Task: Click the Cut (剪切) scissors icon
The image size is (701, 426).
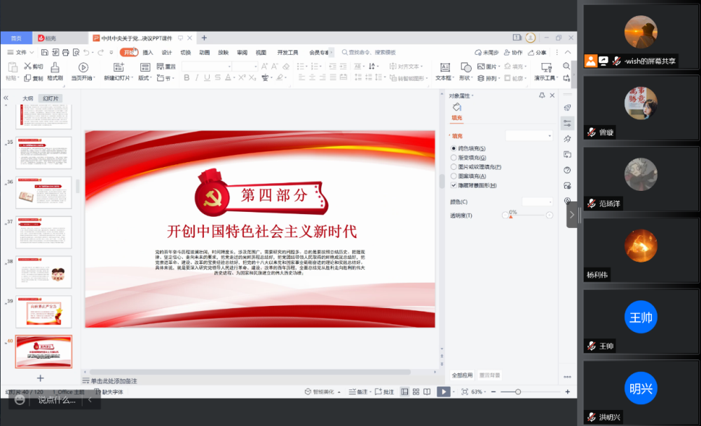Action: [x=27, y=67]
